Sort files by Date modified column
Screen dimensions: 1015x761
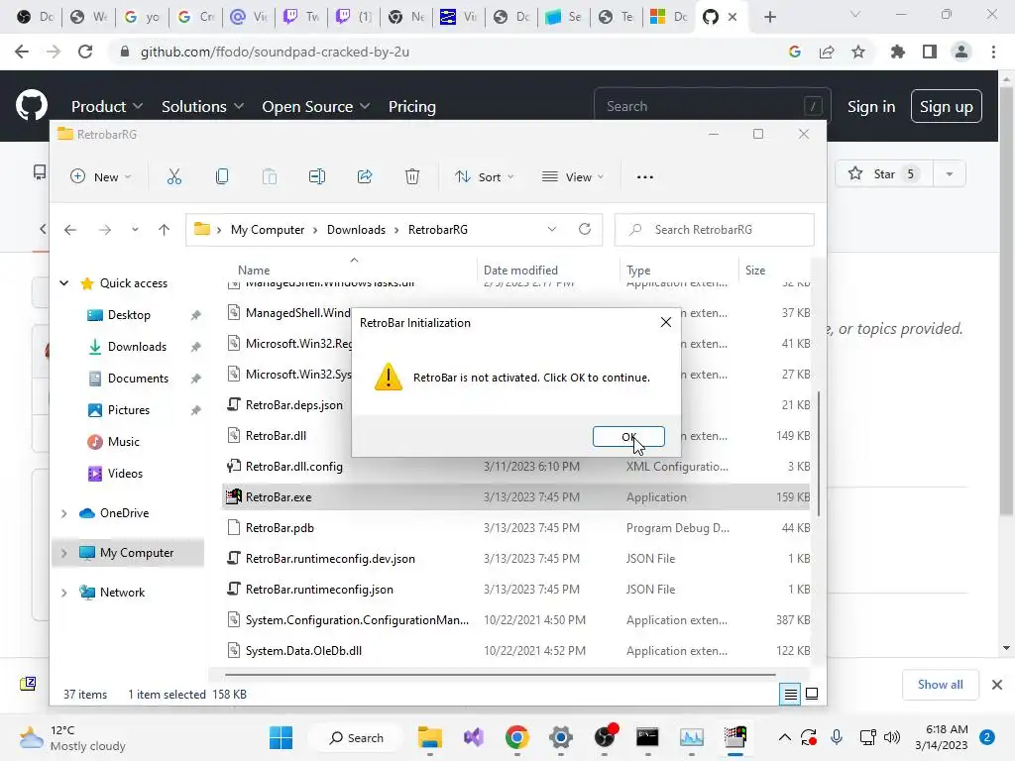(520, 271)
